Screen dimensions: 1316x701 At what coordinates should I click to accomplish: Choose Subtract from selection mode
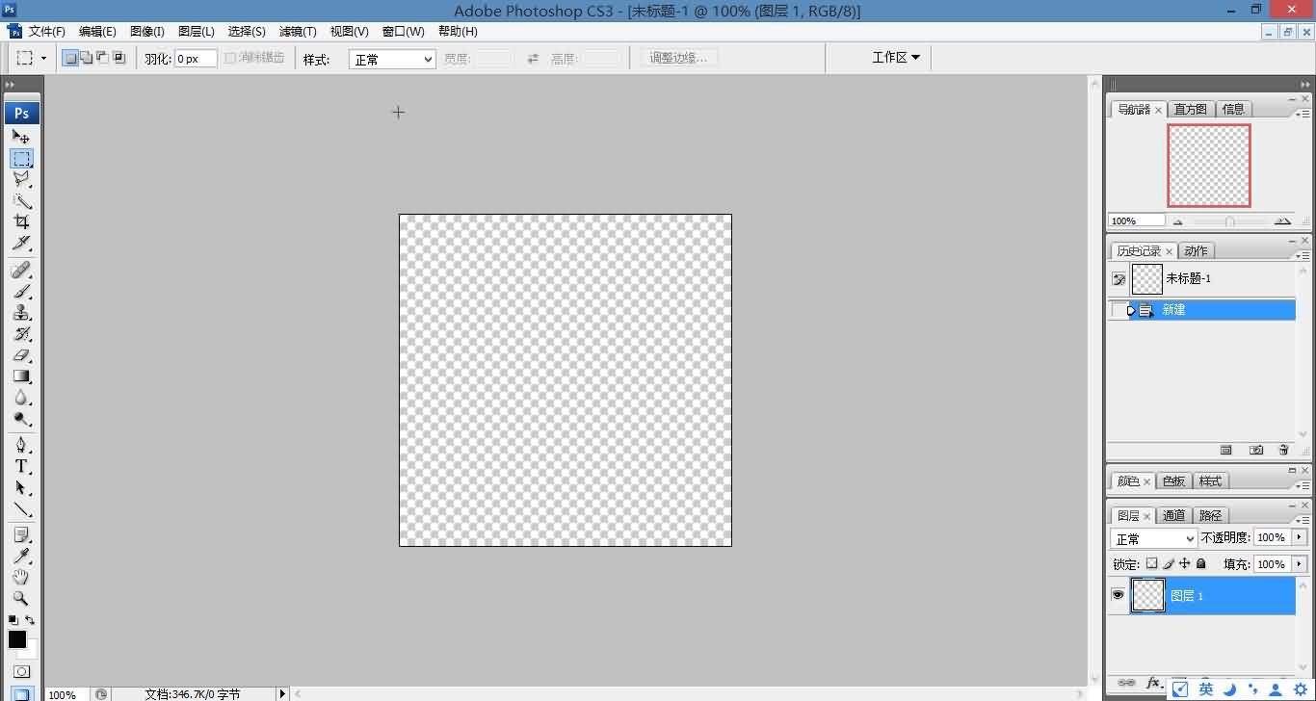pos(102,58)
